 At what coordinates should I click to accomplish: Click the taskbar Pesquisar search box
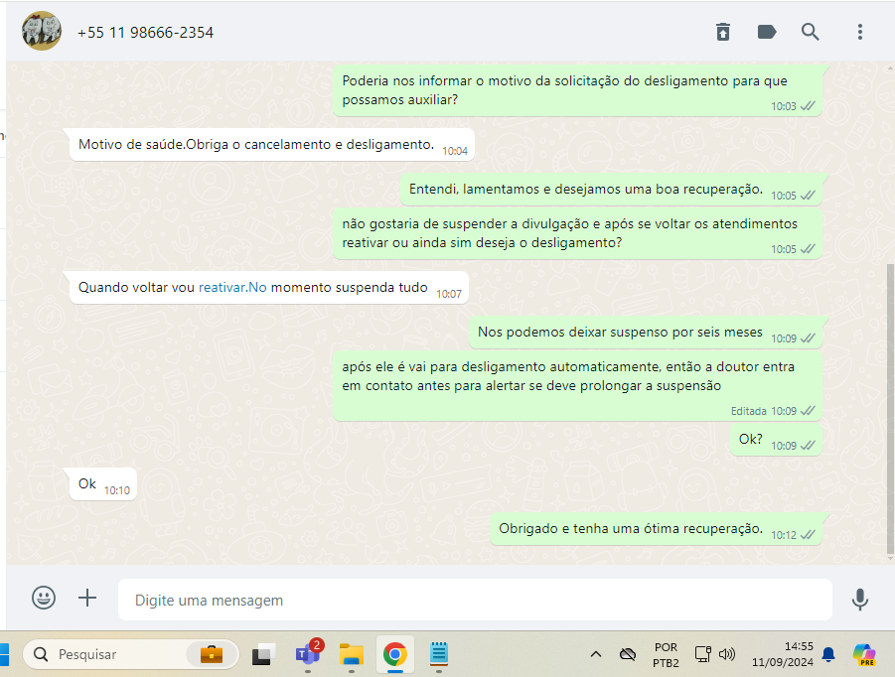pyautogui.click(x=130, y=654)
